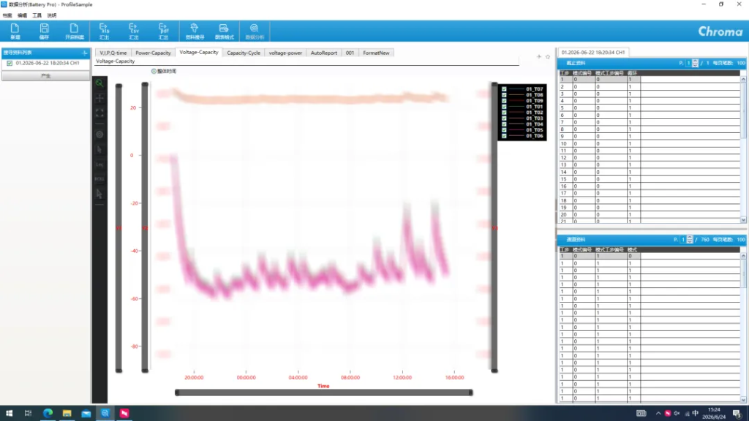Switch to the voltage-power tab

click(285, 53)
